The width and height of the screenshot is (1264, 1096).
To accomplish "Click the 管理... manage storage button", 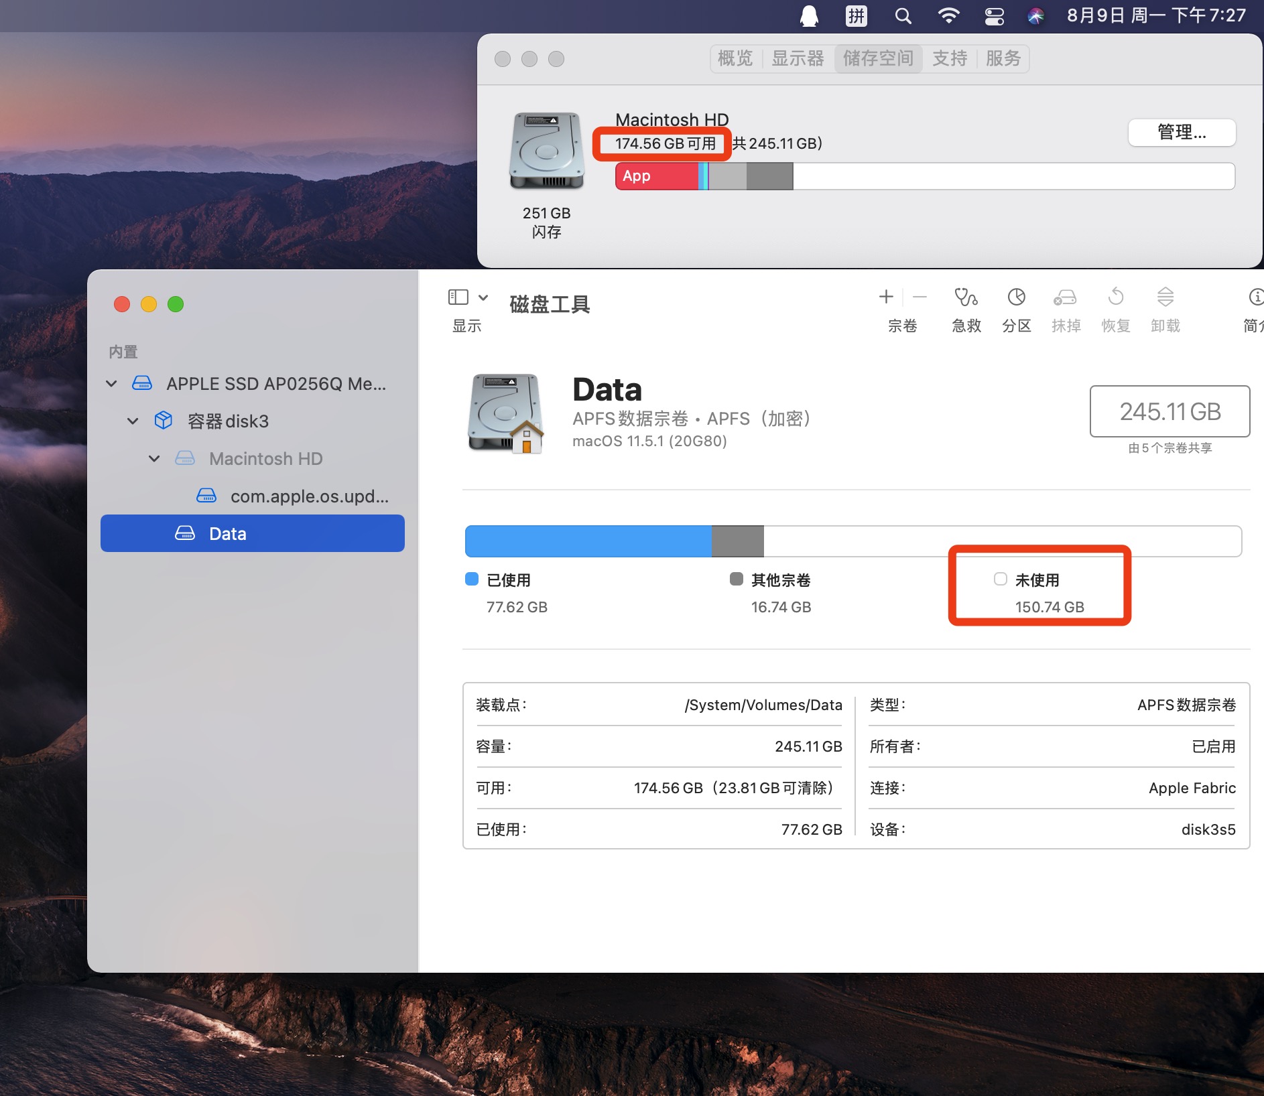I will click(1182, 133).
